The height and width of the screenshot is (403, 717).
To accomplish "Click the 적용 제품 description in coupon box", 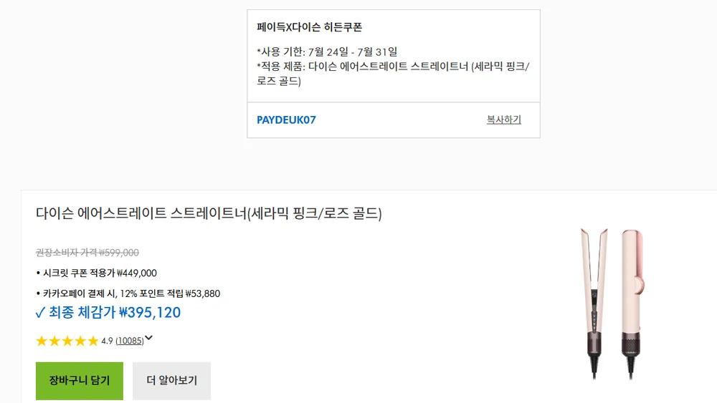I will click(x=393, y=74).
